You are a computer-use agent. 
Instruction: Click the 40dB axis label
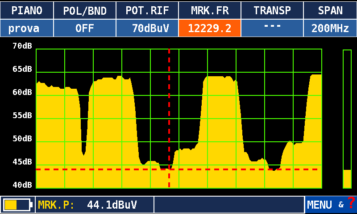pos(22,185)
